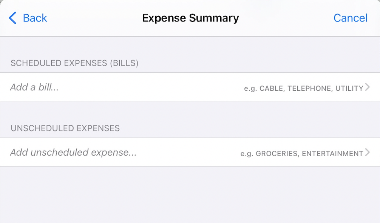380x223 pixels.
Task: Tap the "Add a bill..." placeholder text
Action: pyautogui.click(x=34, y=87)
